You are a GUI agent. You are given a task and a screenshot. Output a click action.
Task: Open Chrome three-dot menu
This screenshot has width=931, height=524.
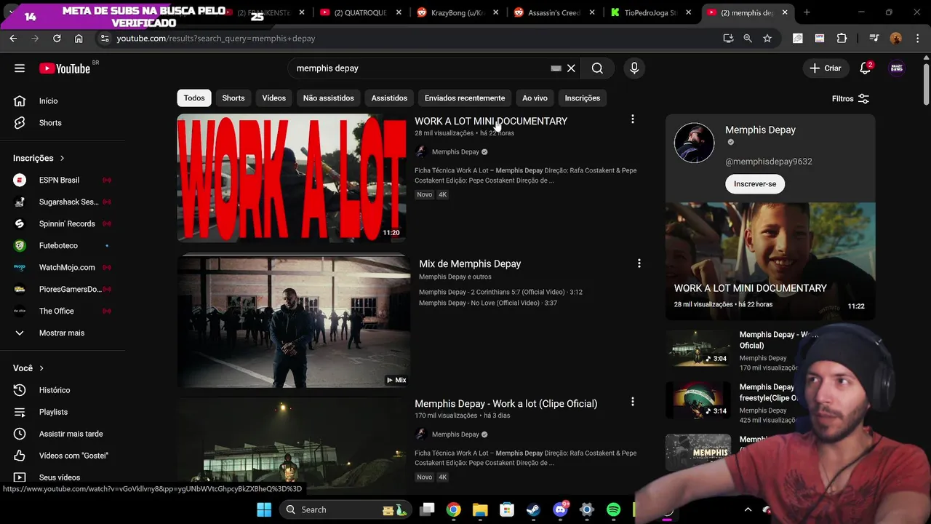click(916, 39)
